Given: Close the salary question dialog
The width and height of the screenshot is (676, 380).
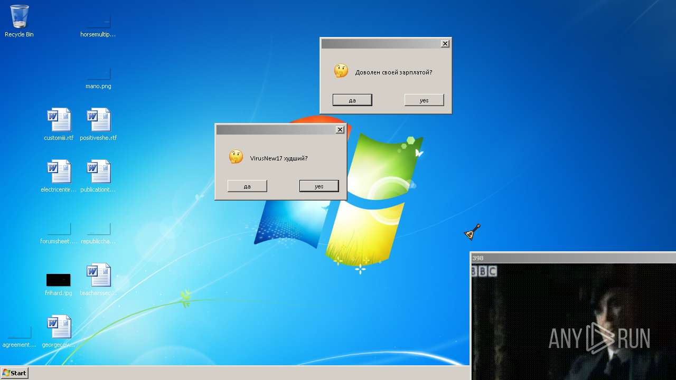Looking at the screenshot, I should pos(445,43).
